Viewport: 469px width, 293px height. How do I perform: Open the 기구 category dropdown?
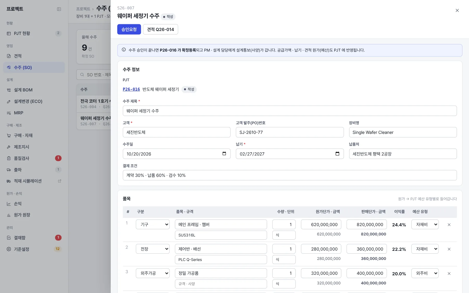153,225
